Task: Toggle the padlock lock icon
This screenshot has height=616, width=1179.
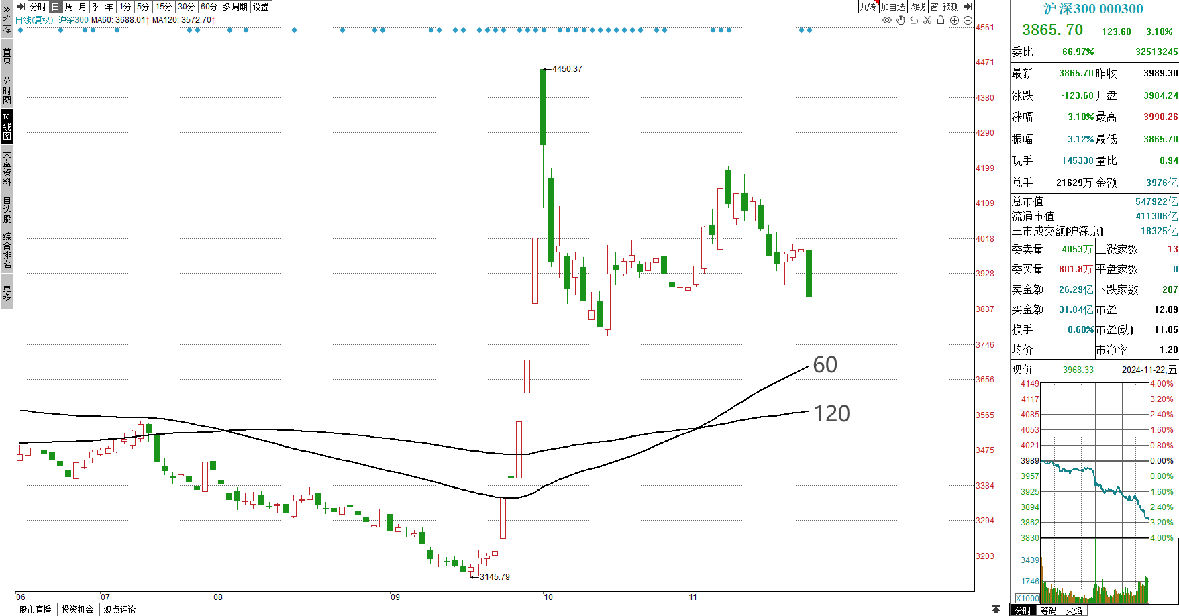Action: (x=941, y=21)
